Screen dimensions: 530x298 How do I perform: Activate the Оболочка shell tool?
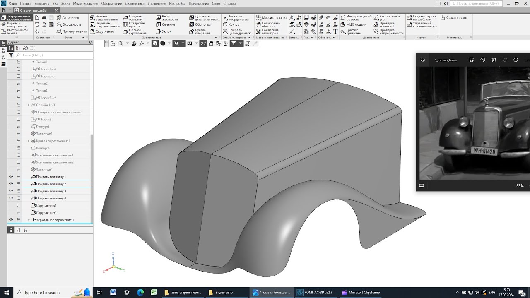coord(200,24)
